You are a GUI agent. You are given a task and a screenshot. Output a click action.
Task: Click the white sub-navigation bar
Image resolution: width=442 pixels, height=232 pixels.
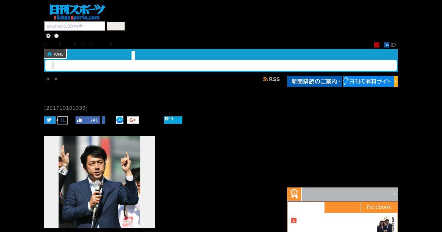[221, 65]
